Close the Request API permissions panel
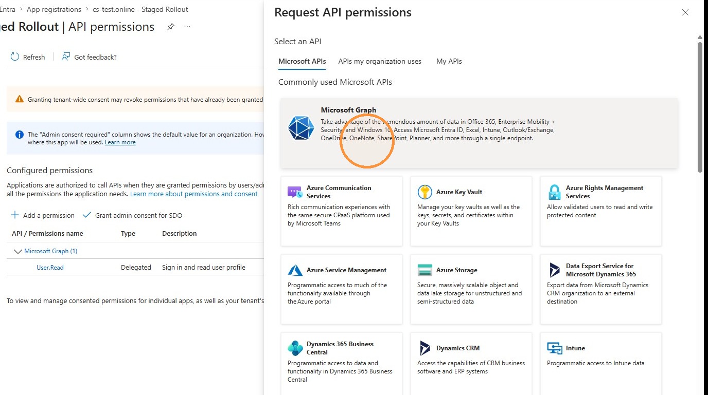Viewport: 708px width, 395px height. [x=685, y=12]
